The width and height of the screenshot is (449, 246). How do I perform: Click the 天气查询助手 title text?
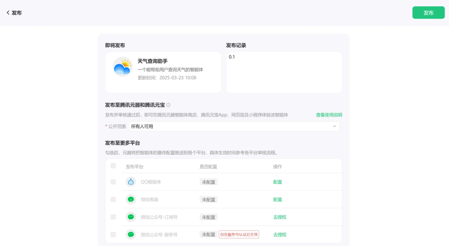pyautogui.click(x=153, y=61)
